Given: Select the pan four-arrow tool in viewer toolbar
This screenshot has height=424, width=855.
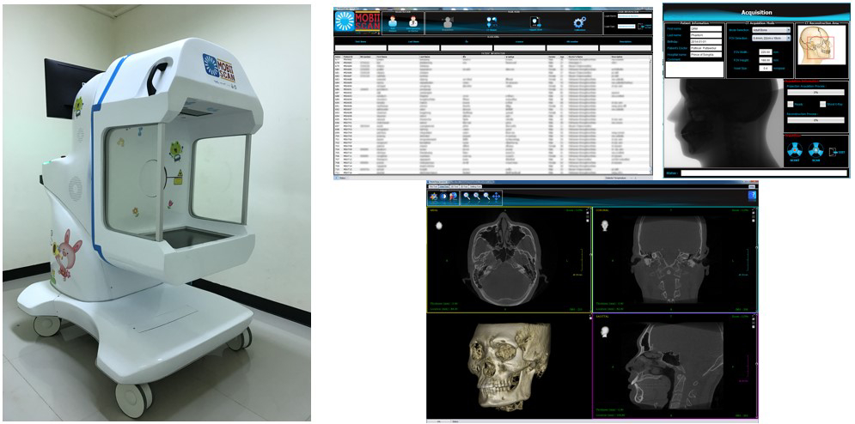Looking at the screenshot, I should click(x=496, y=197).
